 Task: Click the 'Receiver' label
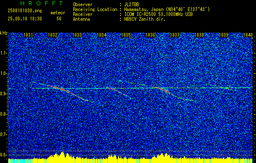click(x=83, y=14)
